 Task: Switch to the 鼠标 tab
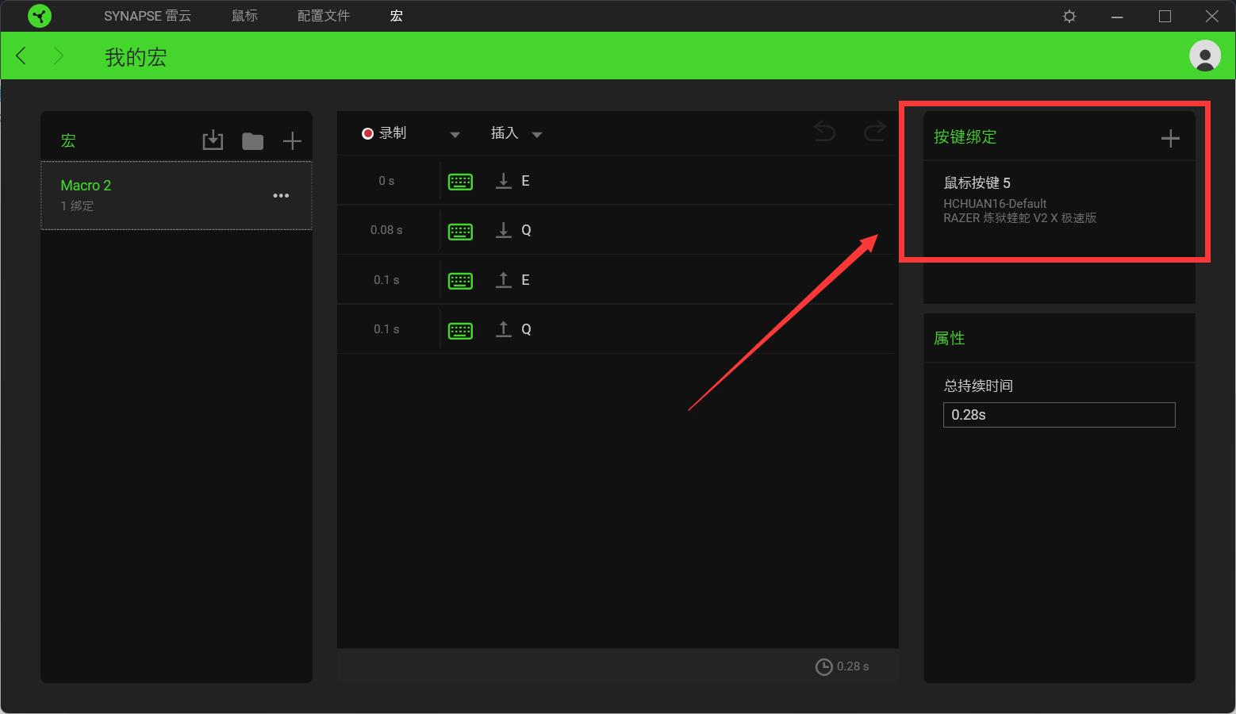pos(244,16)
